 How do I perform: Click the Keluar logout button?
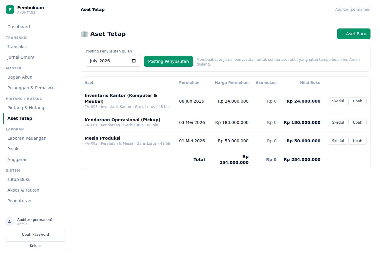35,246
